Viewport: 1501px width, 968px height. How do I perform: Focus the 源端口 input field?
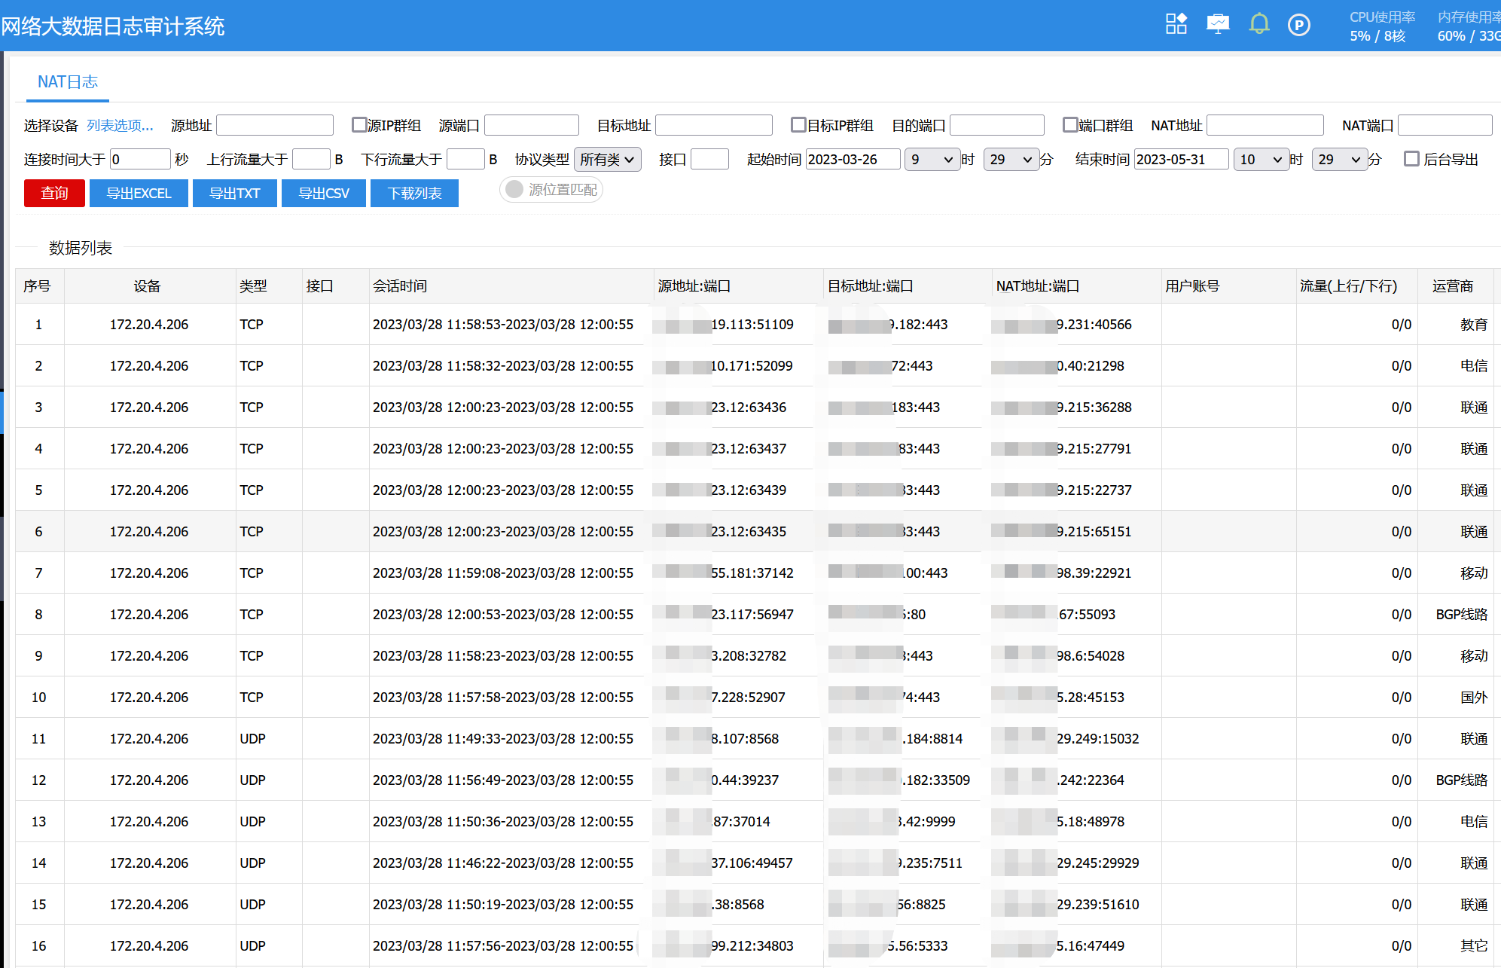pos(532,125)
